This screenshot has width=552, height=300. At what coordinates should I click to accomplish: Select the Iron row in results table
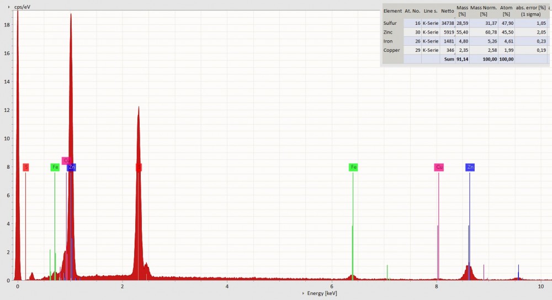[x=392, y=41]
